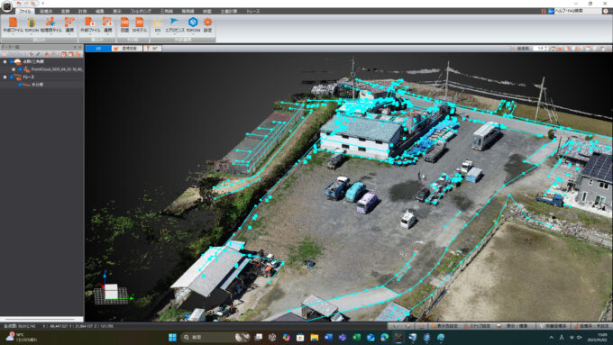Click the taskbar search box
The image size is (613, 345).
tap(207, 337)
